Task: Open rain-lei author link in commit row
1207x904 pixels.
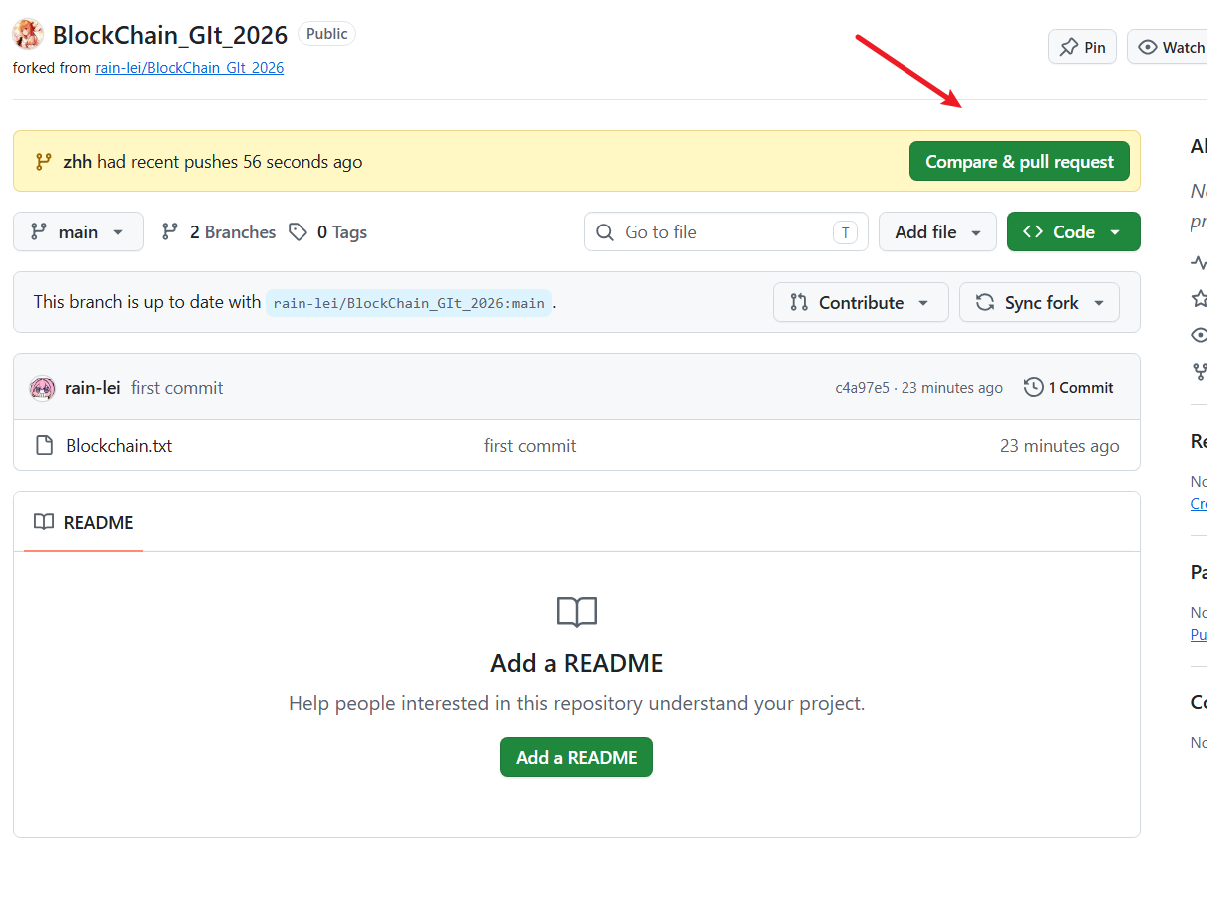Action: point(93,388)
